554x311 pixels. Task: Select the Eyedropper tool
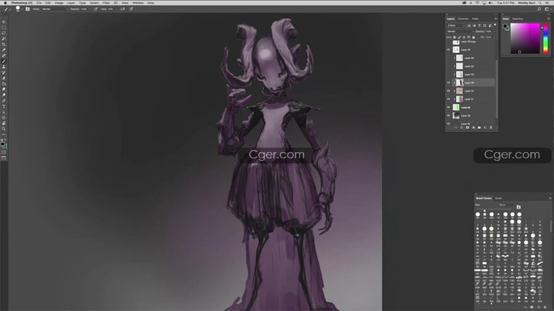tap(4, 50)
